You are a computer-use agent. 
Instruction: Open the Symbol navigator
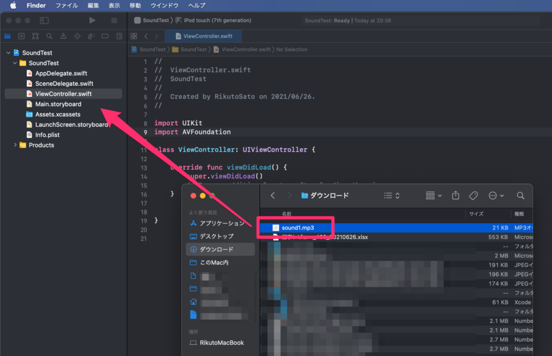(36, 36)
